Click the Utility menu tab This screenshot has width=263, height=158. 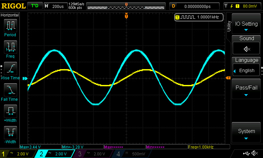click(x=229, y=26)
